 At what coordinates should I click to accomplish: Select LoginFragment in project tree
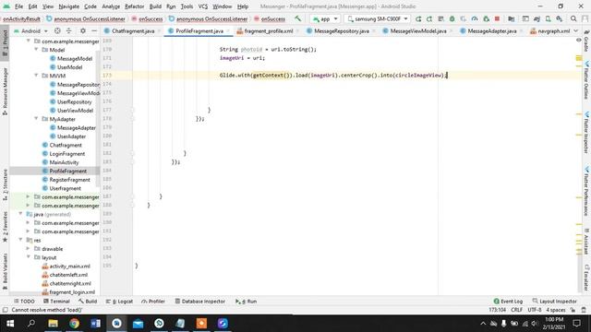coord(67,154)
